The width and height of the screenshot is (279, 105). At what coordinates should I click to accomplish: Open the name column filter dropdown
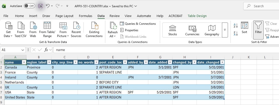24,62
